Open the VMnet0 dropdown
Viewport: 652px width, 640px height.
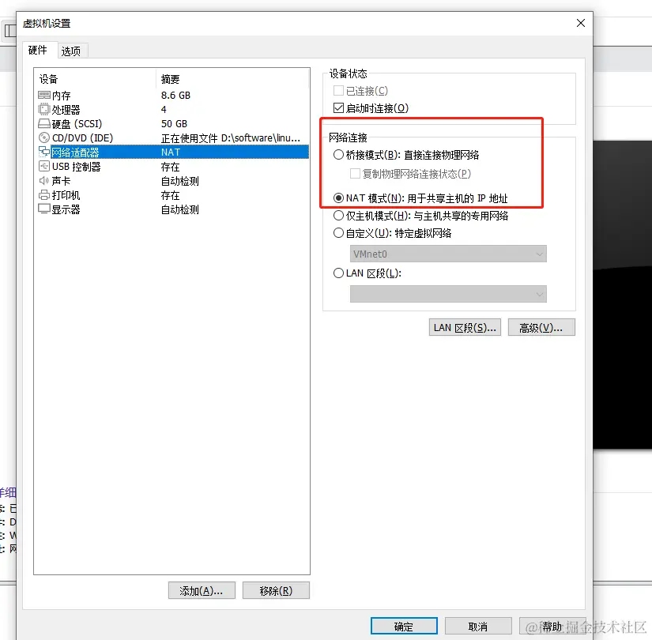pos(448,254)
